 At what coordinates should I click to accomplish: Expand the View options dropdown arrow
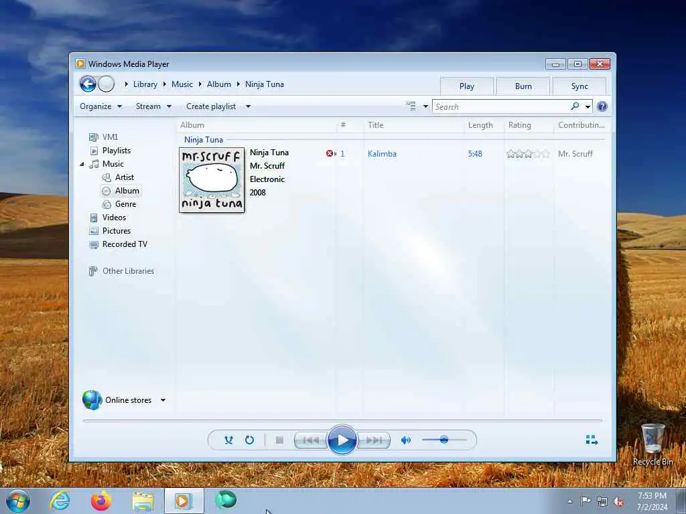click(425, 106)
